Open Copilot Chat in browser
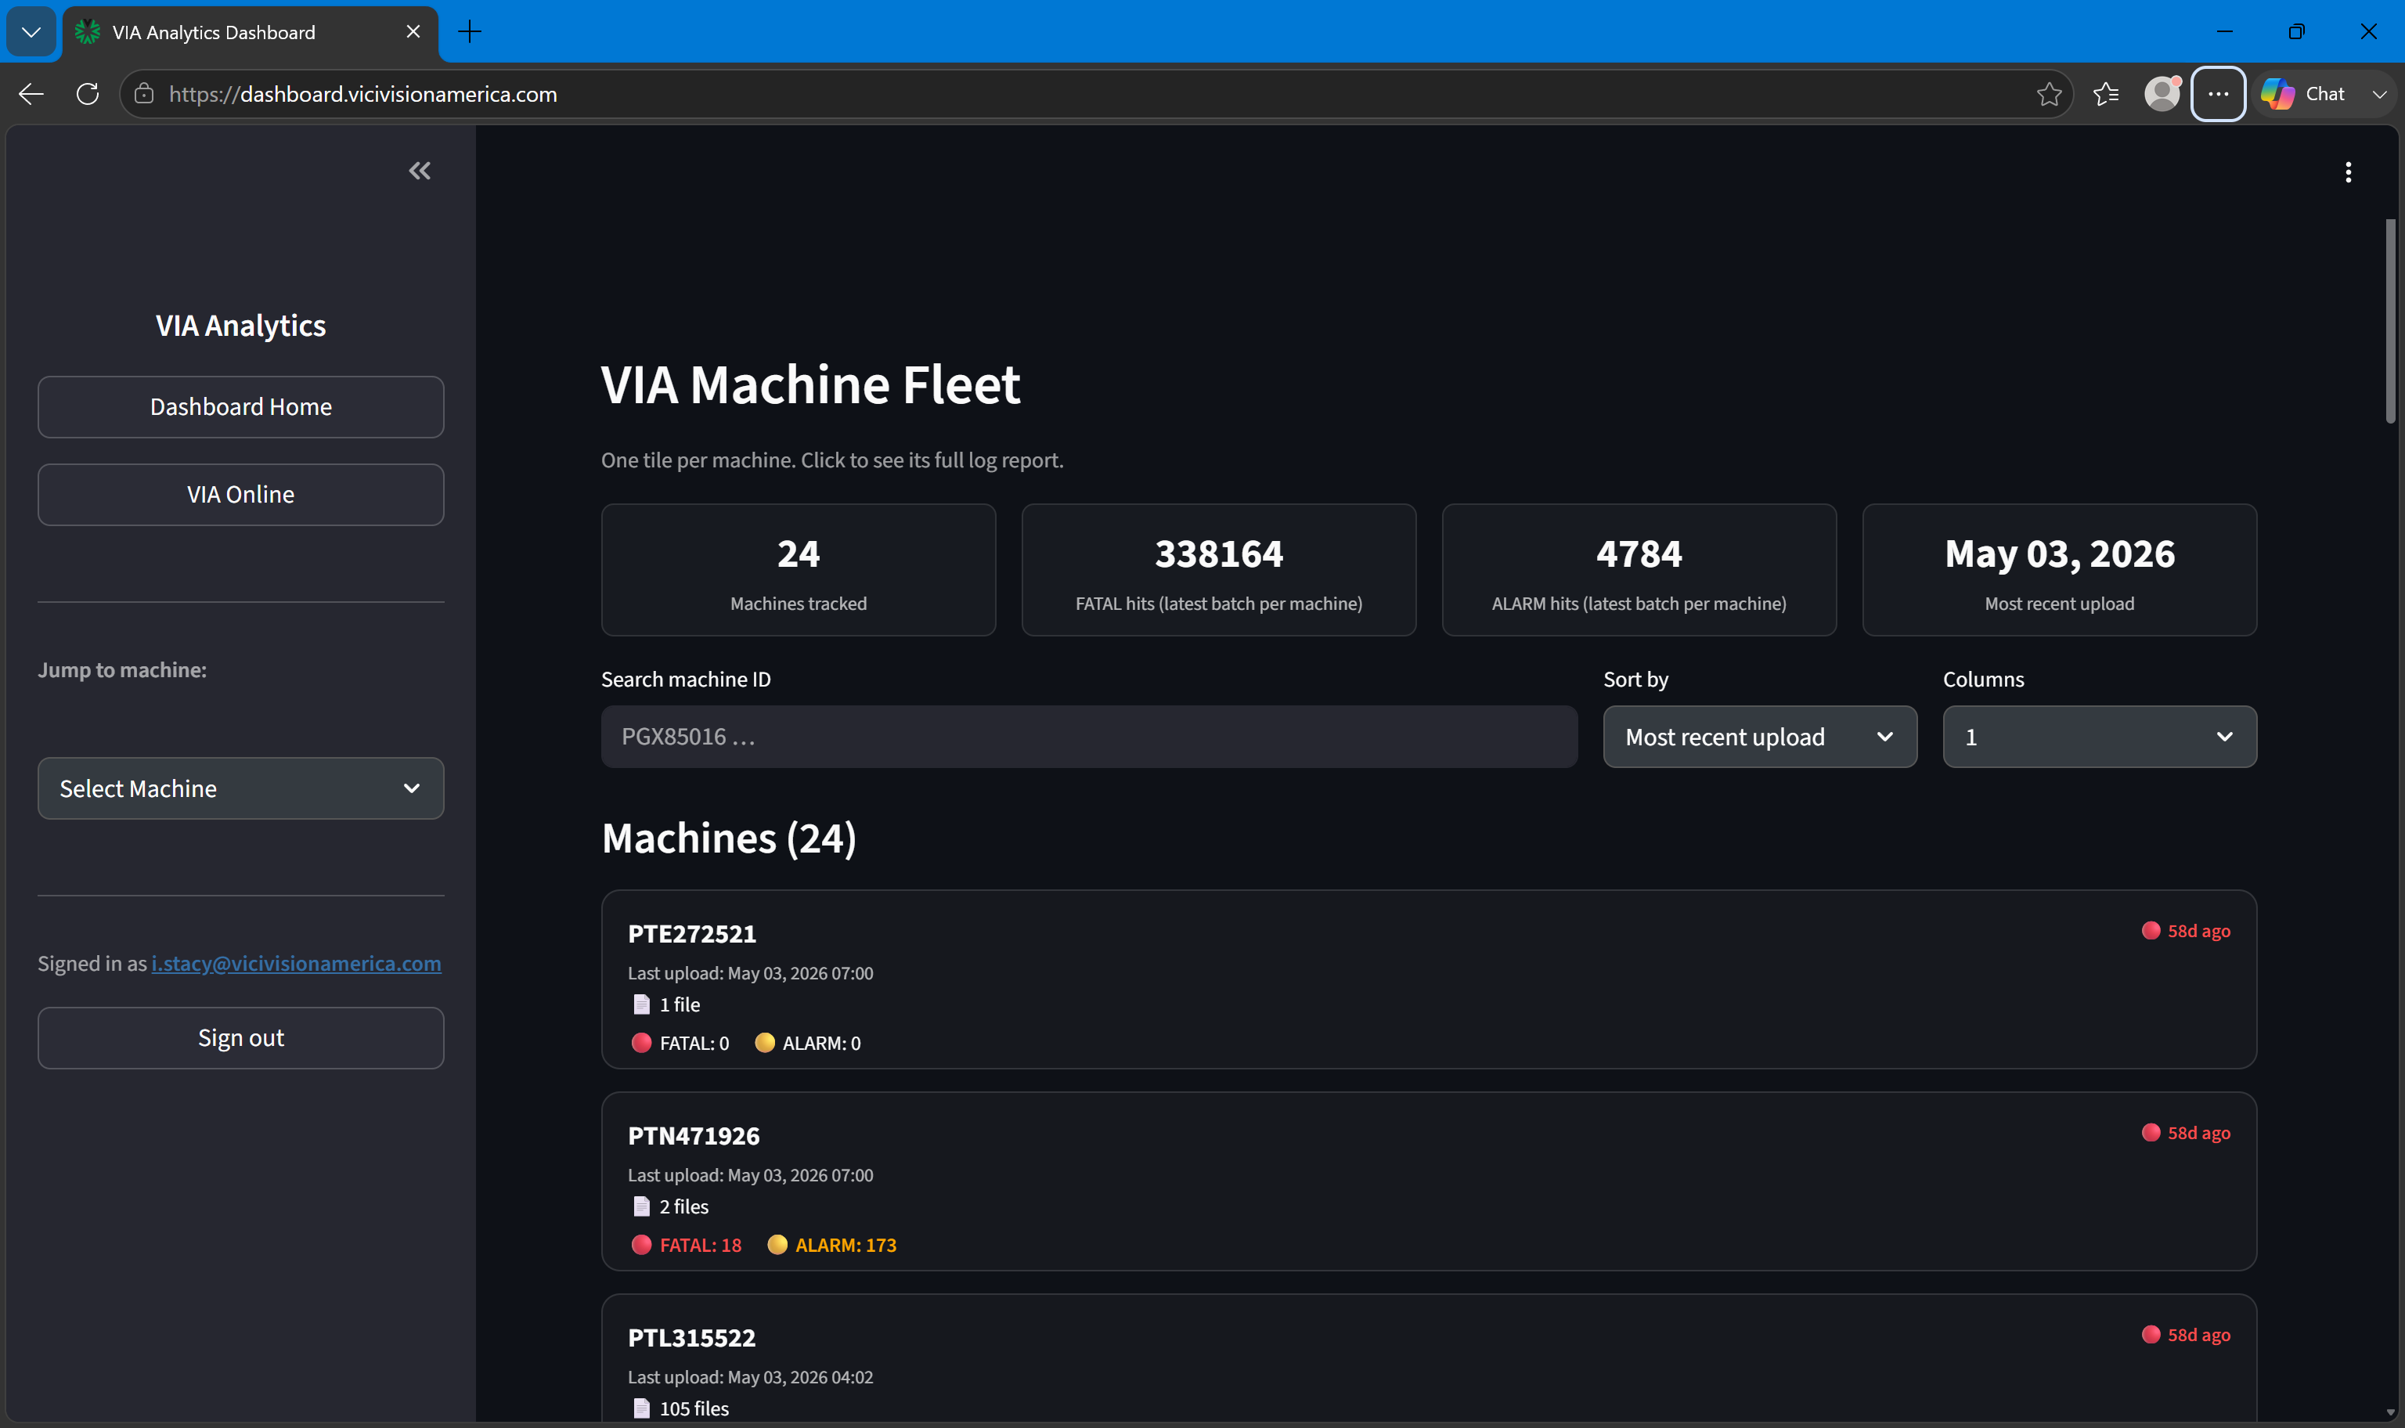Image resolution: width=2405 pixels, height=1428 pixels. (x=2303, y=94)
